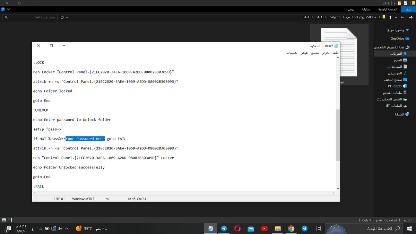The height and width of the screenshot is (234, 416).
Task: Click the Explorer forward arrow
Action: [402, 17]
